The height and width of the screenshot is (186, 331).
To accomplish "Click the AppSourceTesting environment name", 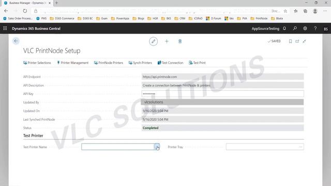I will tap(265, 28).
